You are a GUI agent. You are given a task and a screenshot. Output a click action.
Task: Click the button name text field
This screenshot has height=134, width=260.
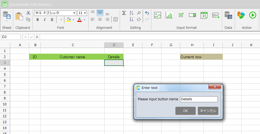pyautogui.click(x=199, y=99)
